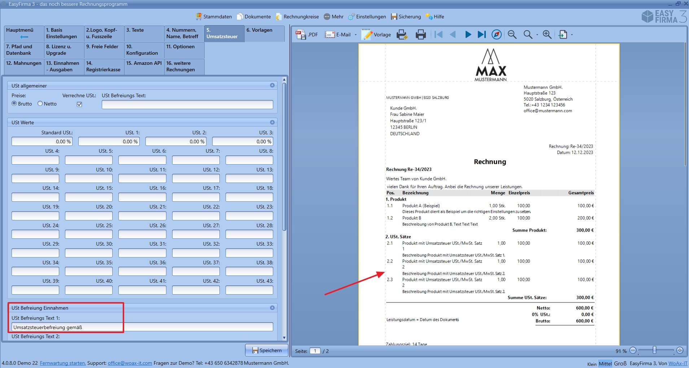Open Stammdaten from top toolbar
Image resolution: width=689 pixels, height=368 pixels.
[214, 17]
